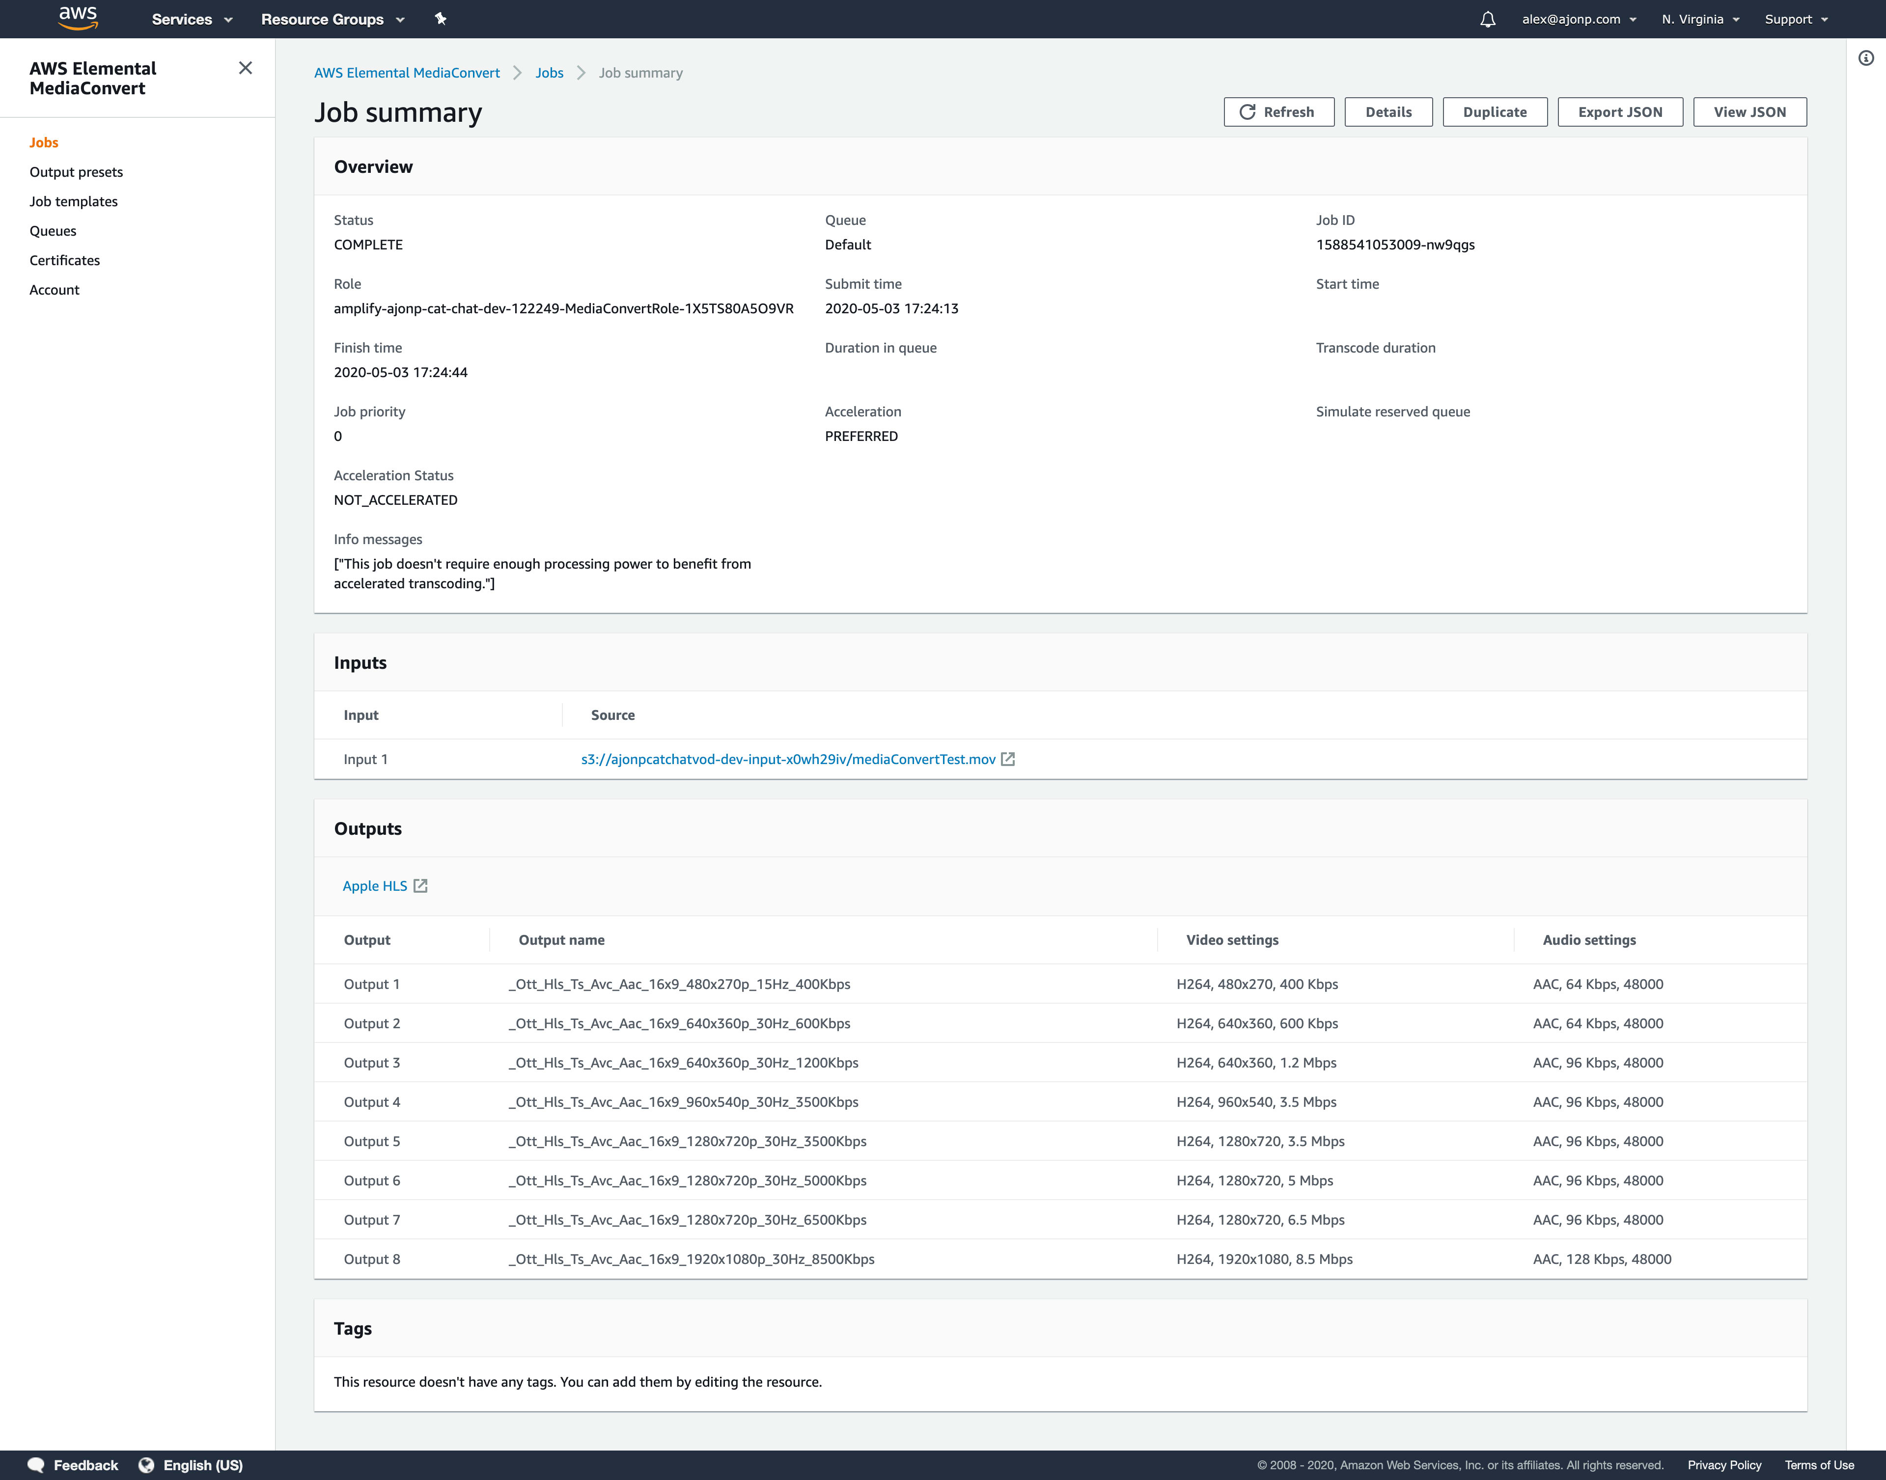Click output name ending 640x360p_30Hz_1200Kbps
The image size is (1886, 1480).
tap(683, 1062)
